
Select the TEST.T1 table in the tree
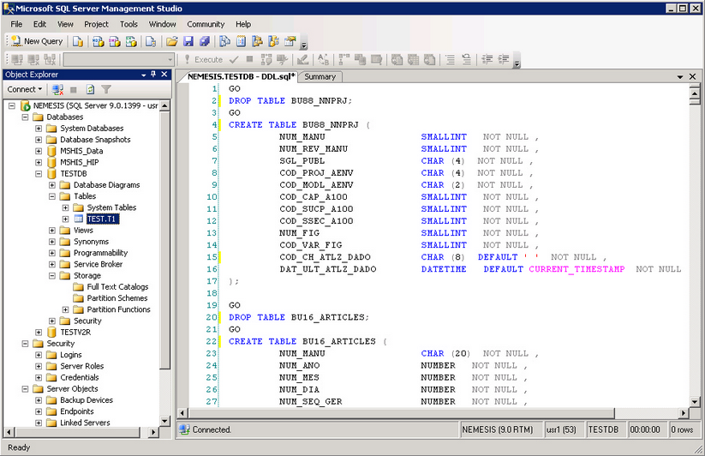click(102, 219)
